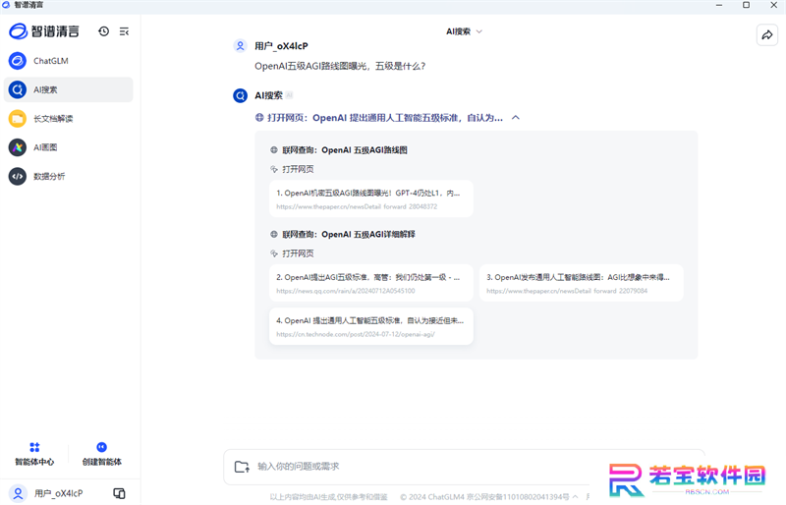Open search result 4 from technode.com
Screen dimensions: 786x505
(371, 326)
